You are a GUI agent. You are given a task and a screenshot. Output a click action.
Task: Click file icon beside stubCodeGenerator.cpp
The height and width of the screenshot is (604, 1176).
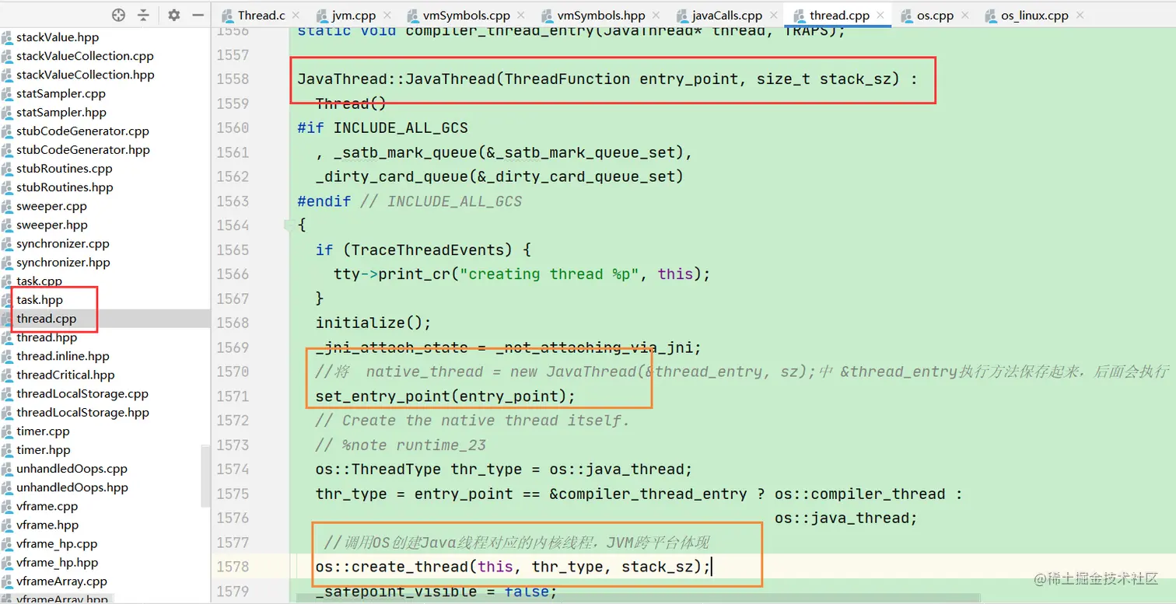coord(7,131)
